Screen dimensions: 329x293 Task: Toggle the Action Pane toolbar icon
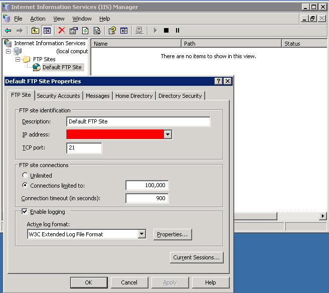click(x=124, y=31)
